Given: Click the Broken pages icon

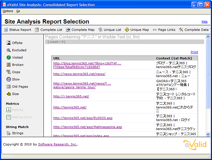Looking at the screenshot, I should click(x=9, y=65).
